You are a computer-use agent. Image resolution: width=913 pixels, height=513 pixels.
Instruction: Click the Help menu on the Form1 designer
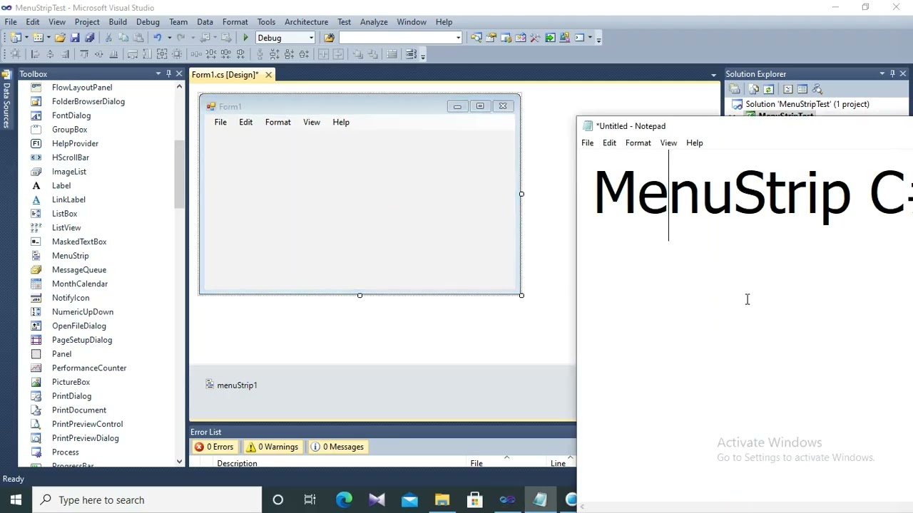click(x=341, y=122)
